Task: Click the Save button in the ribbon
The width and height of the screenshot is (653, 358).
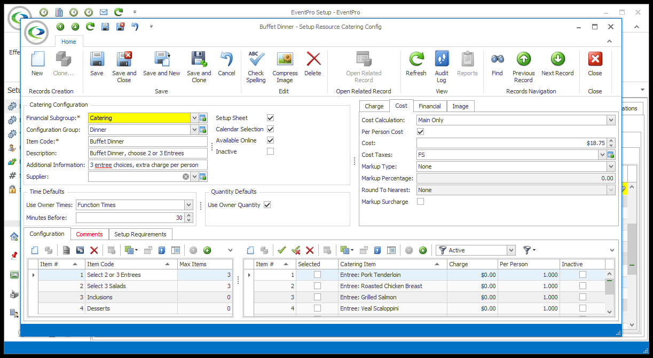Action: pos(97,64)
